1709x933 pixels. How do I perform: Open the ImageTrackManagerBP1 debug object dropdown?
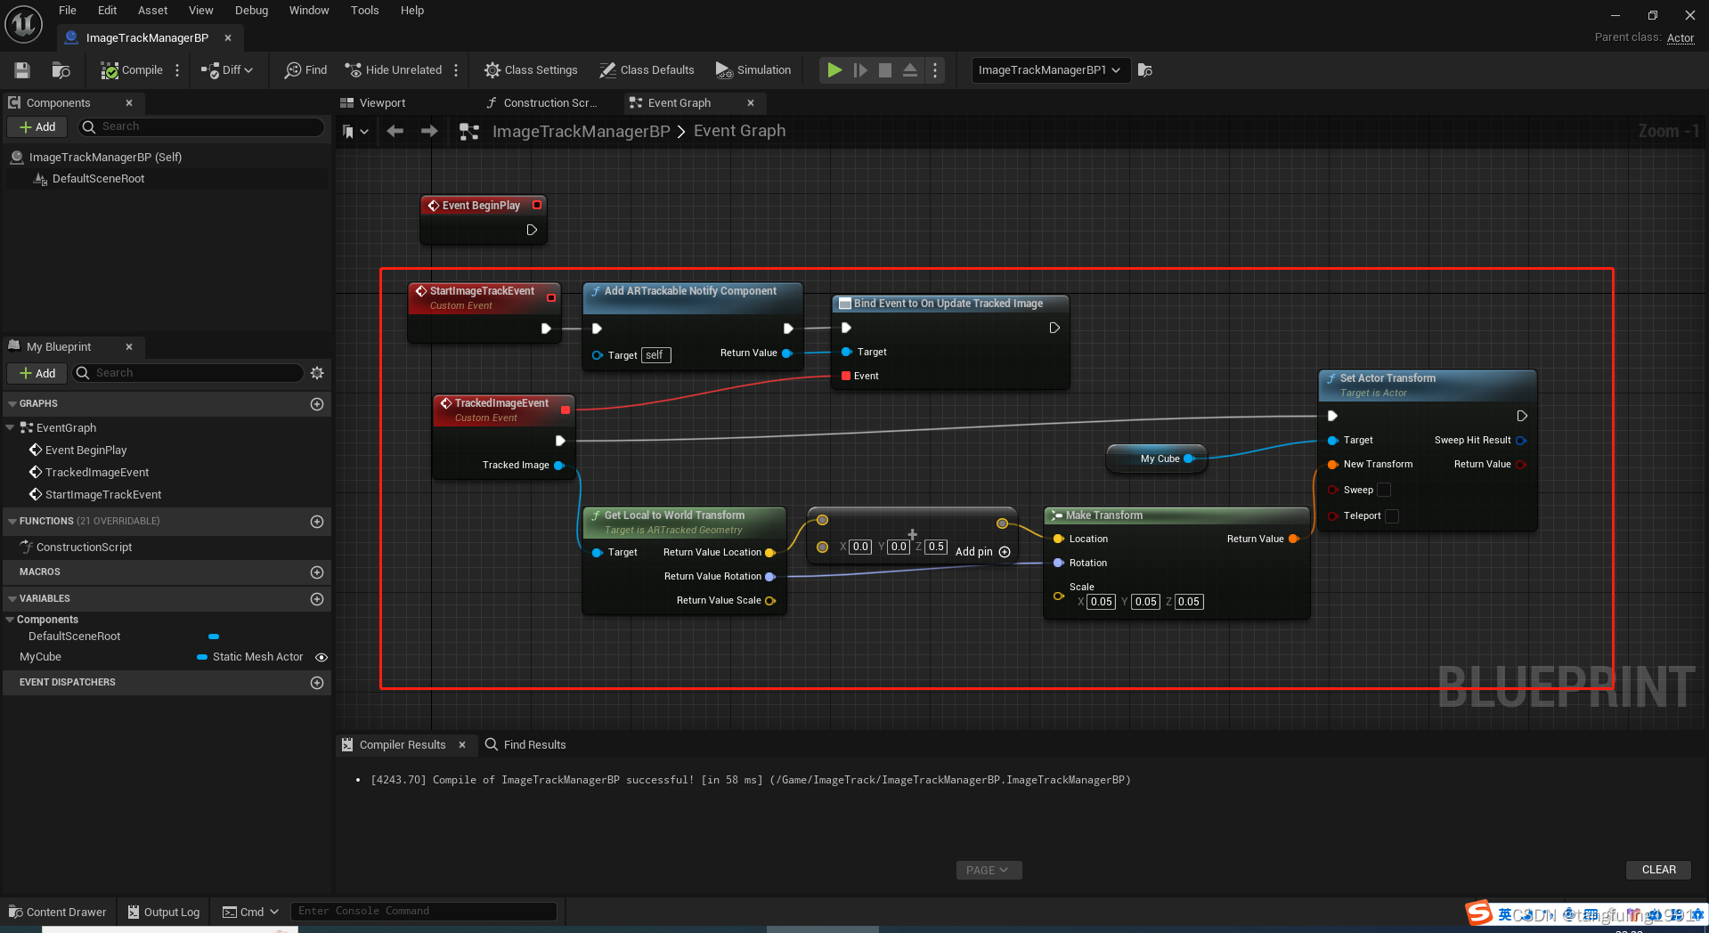1050,70
